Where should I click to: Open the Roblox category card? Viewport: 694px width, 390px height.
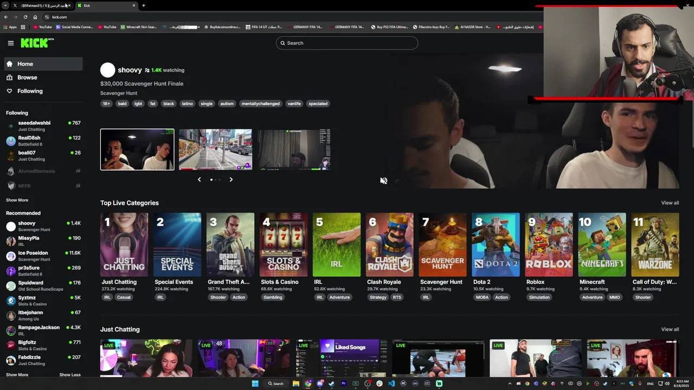[549, 245]
